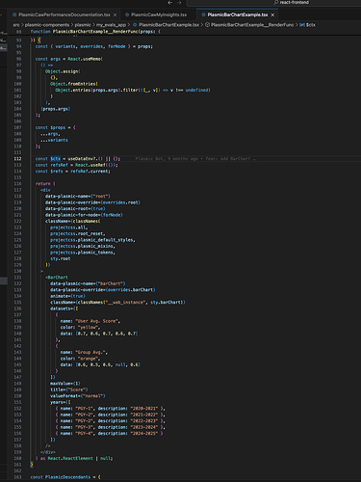This screenshot has height=482, width=361.
Task: Open the PlasmicBarChartExample.tsx breadcrumb
Action: pyautogui.click(x=168, y=25)
